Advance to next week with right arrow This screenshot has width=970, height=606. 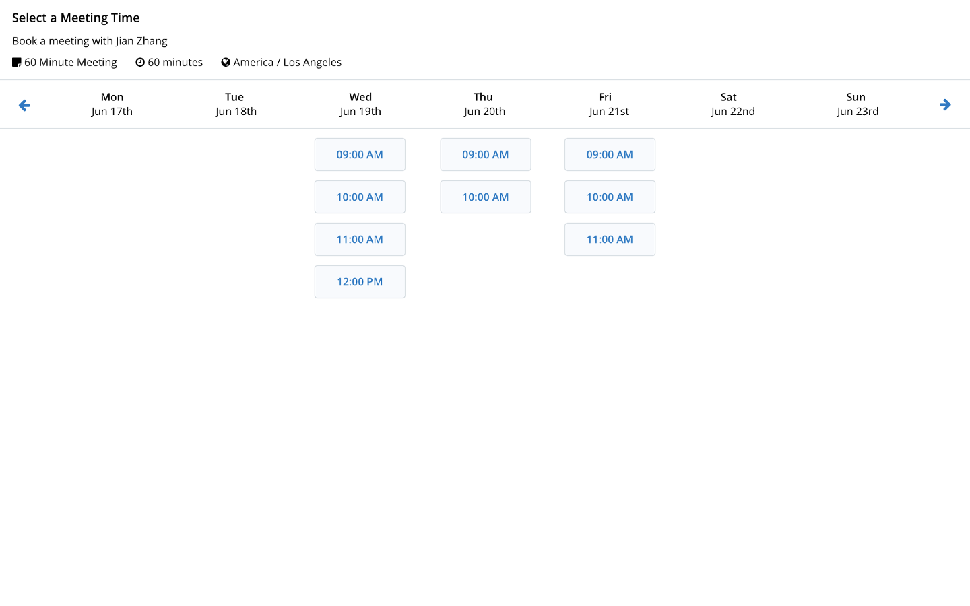pyautogui.click(x=945, y=105)
